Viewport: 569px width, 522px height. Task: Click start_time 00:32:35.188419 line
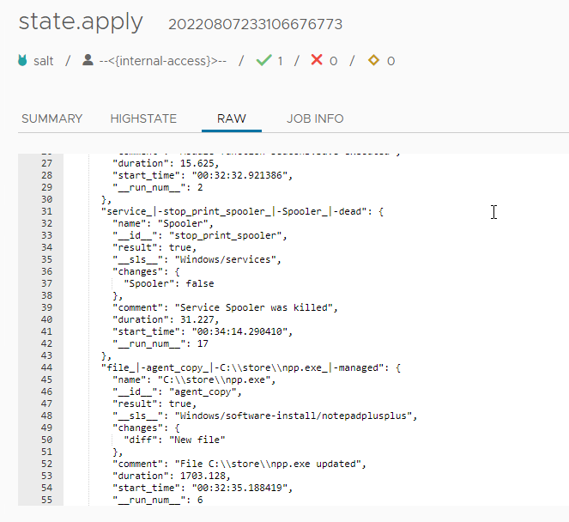pyautogui.click(x=203, y=488)
